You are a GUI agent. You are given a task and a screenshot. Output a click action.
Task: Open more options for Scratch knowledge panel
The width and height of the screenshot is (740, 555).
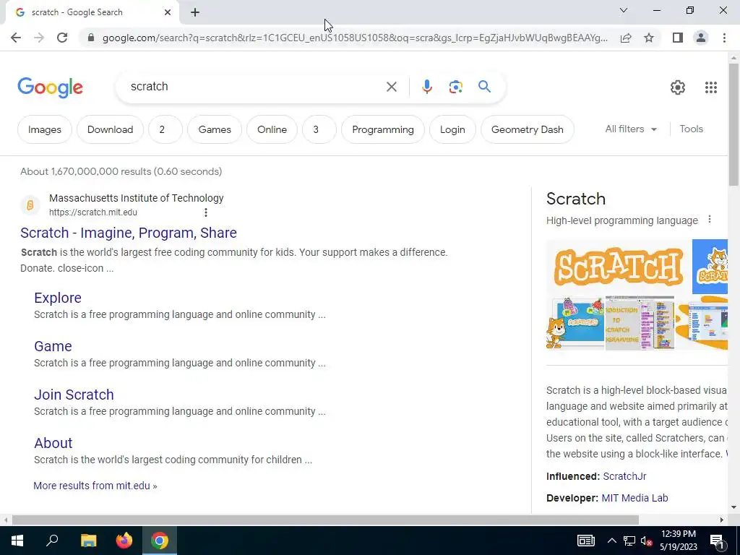pyautogui.click(x=710, y=220)
